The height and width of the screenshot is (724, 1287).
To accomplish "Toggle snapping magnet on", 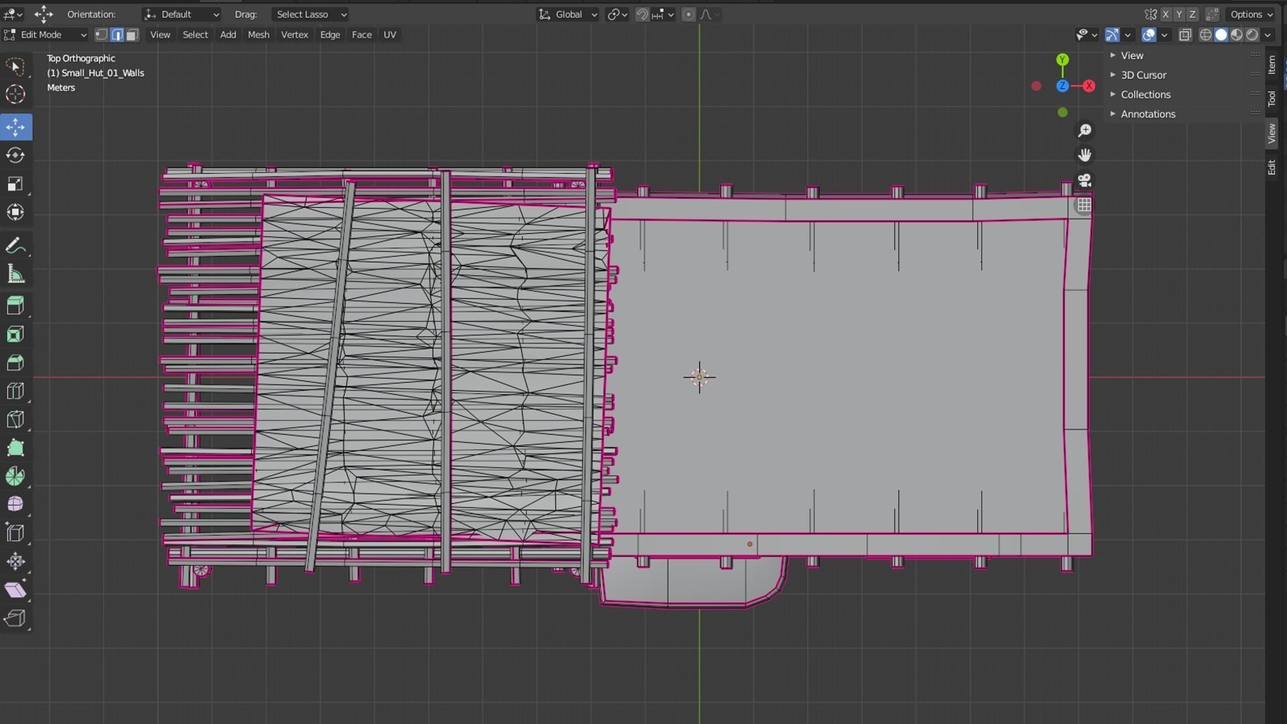I will (641, 14).
